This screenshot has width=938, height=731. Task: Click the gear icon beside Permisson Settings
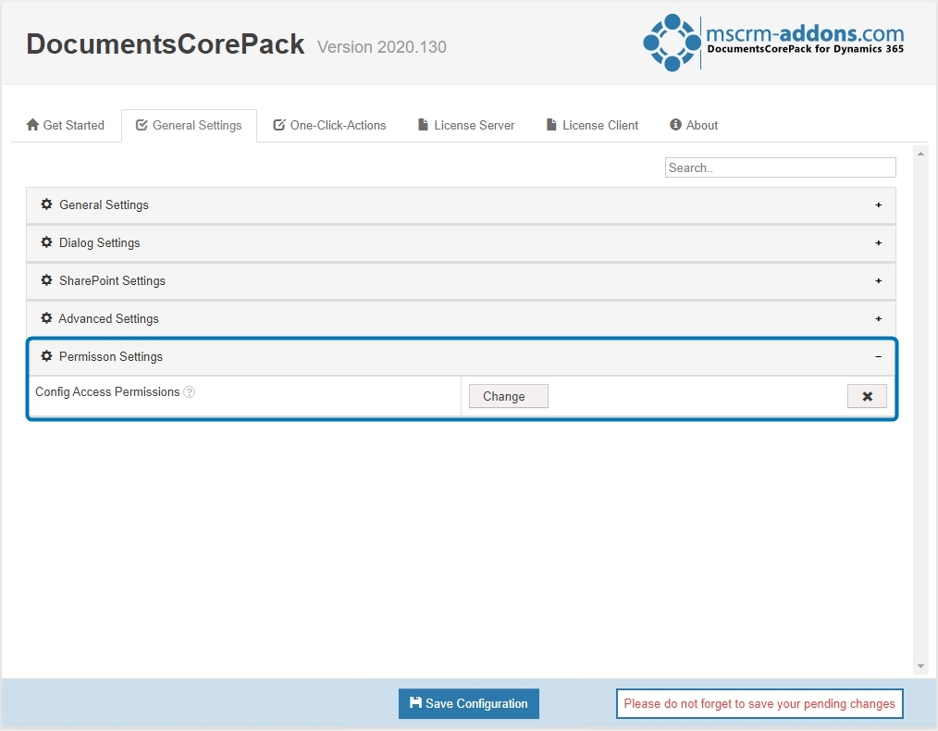pos(46,356)
